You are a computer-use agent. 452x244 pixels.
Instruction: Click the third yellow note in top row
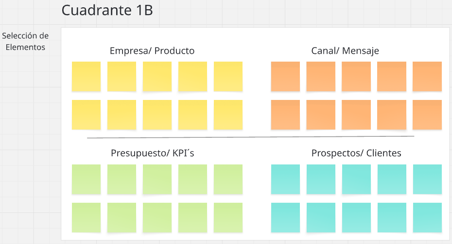tap(157, 76)
